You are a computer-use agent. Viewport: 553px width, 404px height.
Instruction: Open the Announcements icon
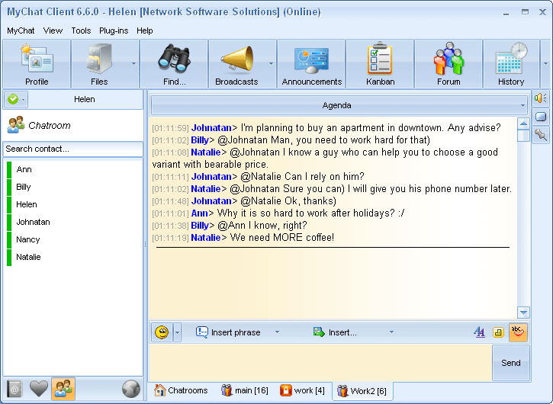tap(312, 63)
